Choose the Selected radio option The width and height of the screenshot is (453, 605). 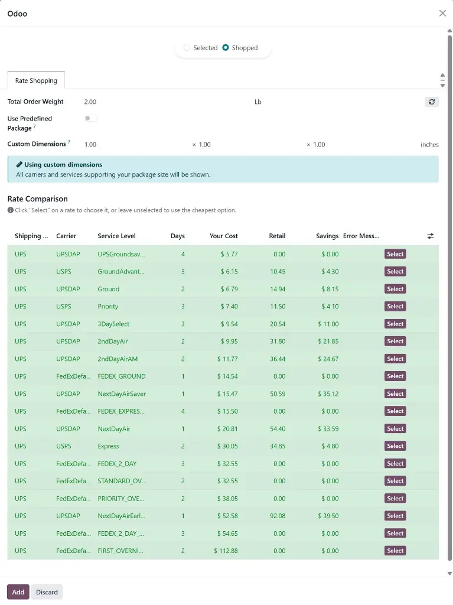pyautogui.click(x=187, y=48)
